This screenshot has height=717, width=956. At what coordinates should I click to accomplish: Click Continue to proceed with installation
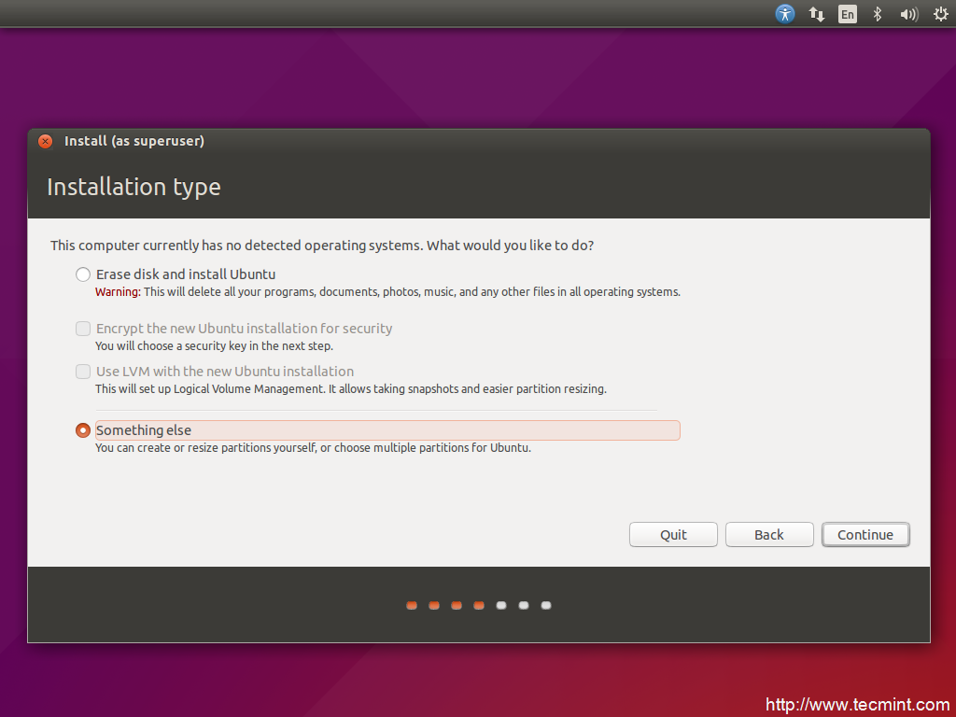tap(865, 535)
